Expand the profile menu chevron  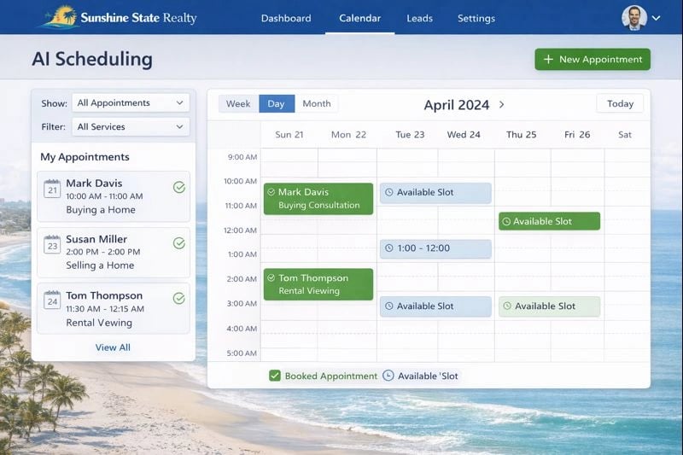(x=656, y=18)
